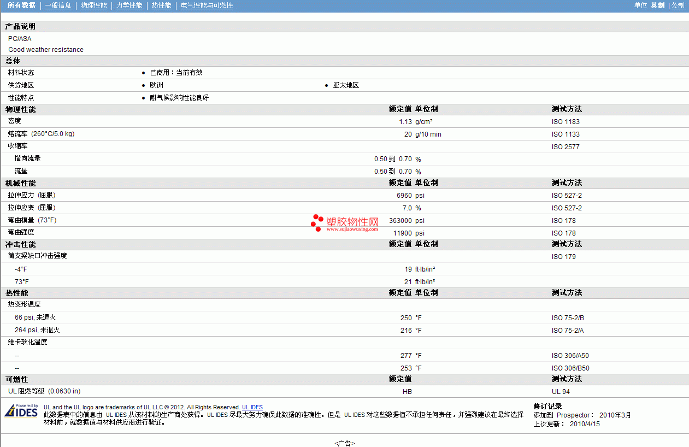Click UL 94 test method
The image size is (689, 447).
pos(561,392)
